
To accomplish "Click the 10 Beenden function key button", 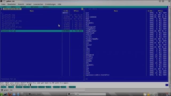I will tap(71, 87).
